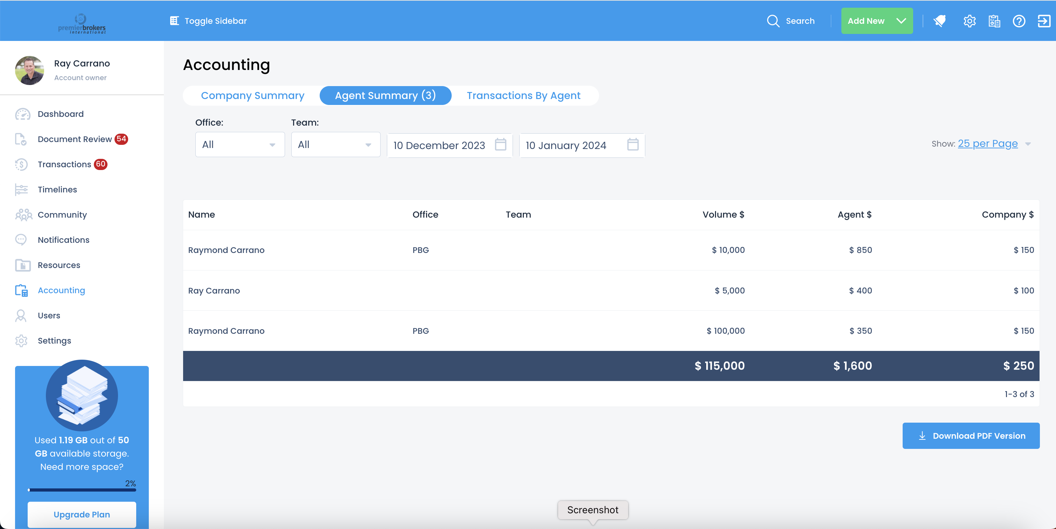
Task: Click the Toggle Sidebar label
Action: click(x=216, y=21)
